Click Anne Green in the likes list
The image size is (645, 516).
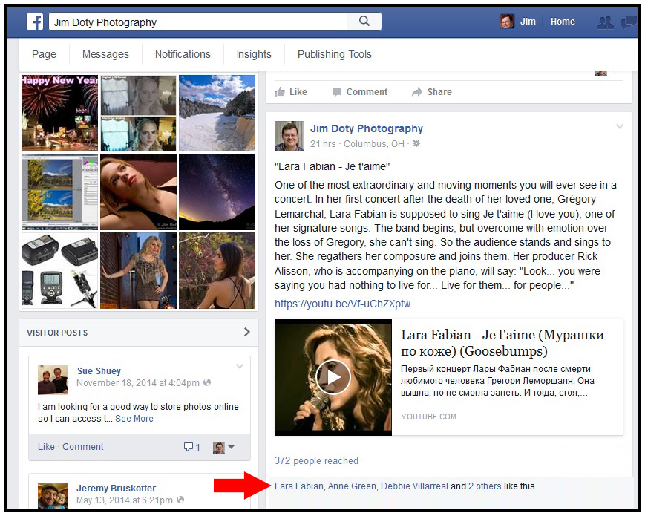(352, 486)
